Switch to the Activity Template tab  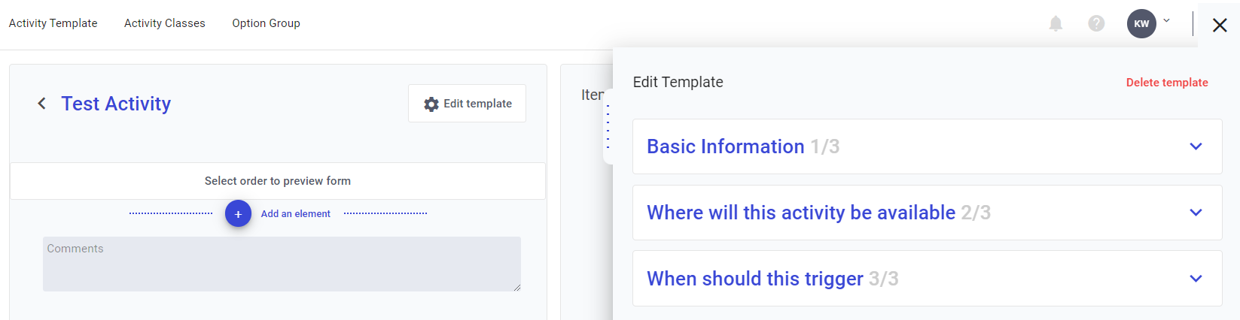[53, 23]
